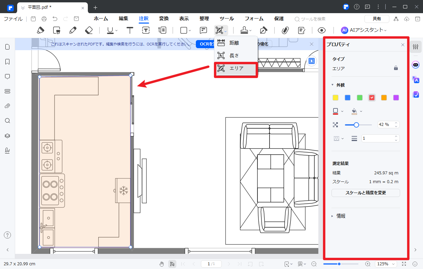Image resolution: width=423 pixels, height=269 pixels.
Task: Expand the 情報 section
Action: pos(333,216)
